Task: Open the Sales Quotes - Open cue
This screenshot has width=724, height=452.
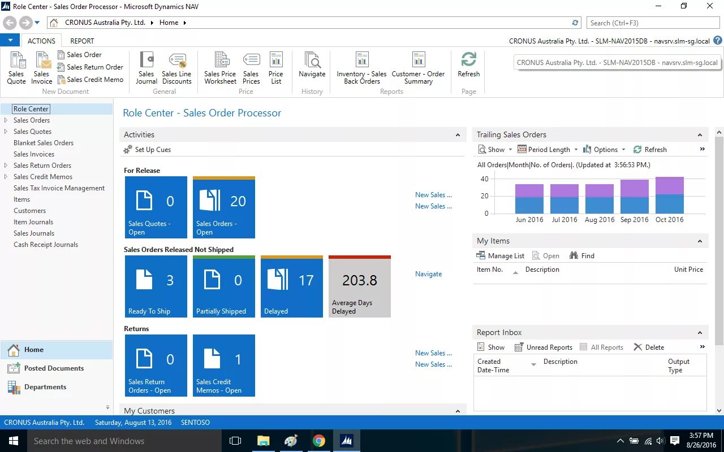Action: pos(156,207)
